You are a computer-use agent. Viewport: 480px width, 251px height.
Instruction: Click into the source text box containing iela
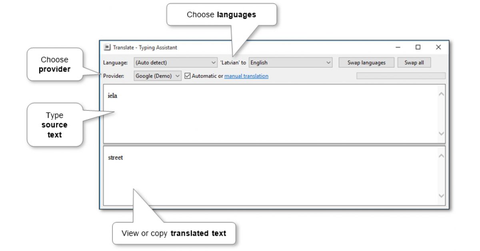click(272, 114)
